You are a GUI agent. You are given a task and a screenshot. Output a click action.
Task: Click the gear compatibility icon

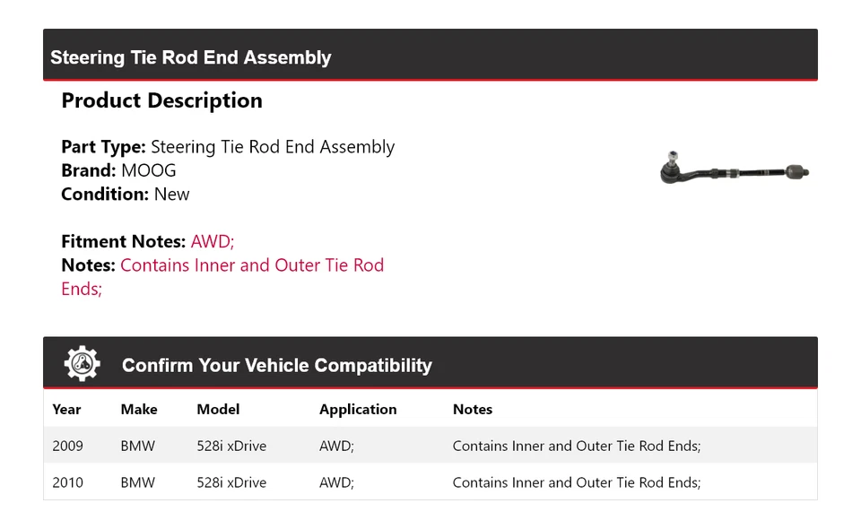point(82,364)
